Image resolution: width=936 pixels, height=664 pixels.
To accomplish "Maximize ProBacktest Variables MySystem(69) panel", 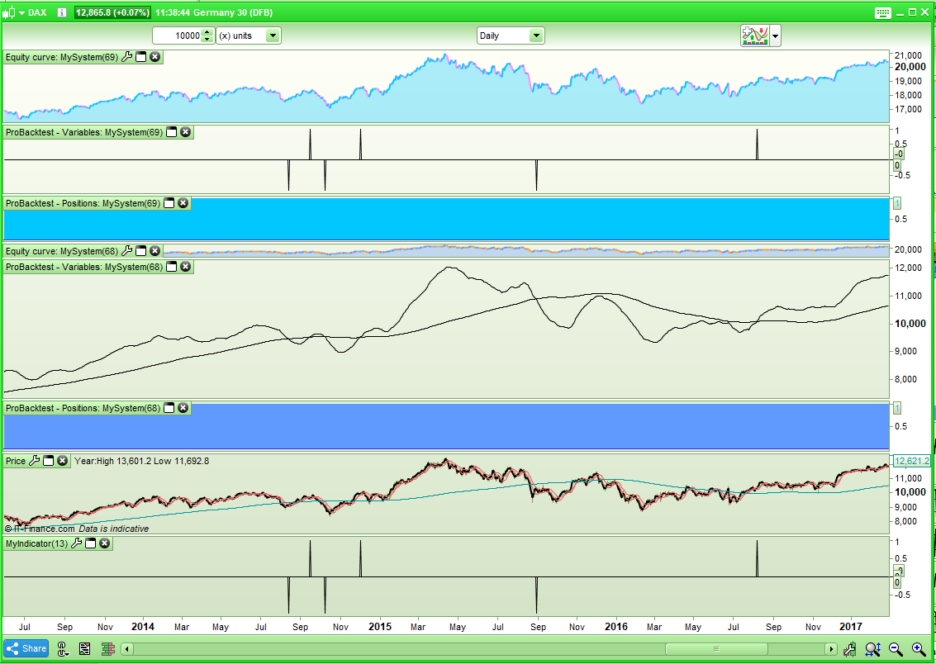I will [171, 132].
